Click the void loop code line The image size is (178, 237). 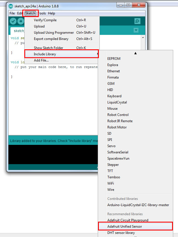[18, 62]
